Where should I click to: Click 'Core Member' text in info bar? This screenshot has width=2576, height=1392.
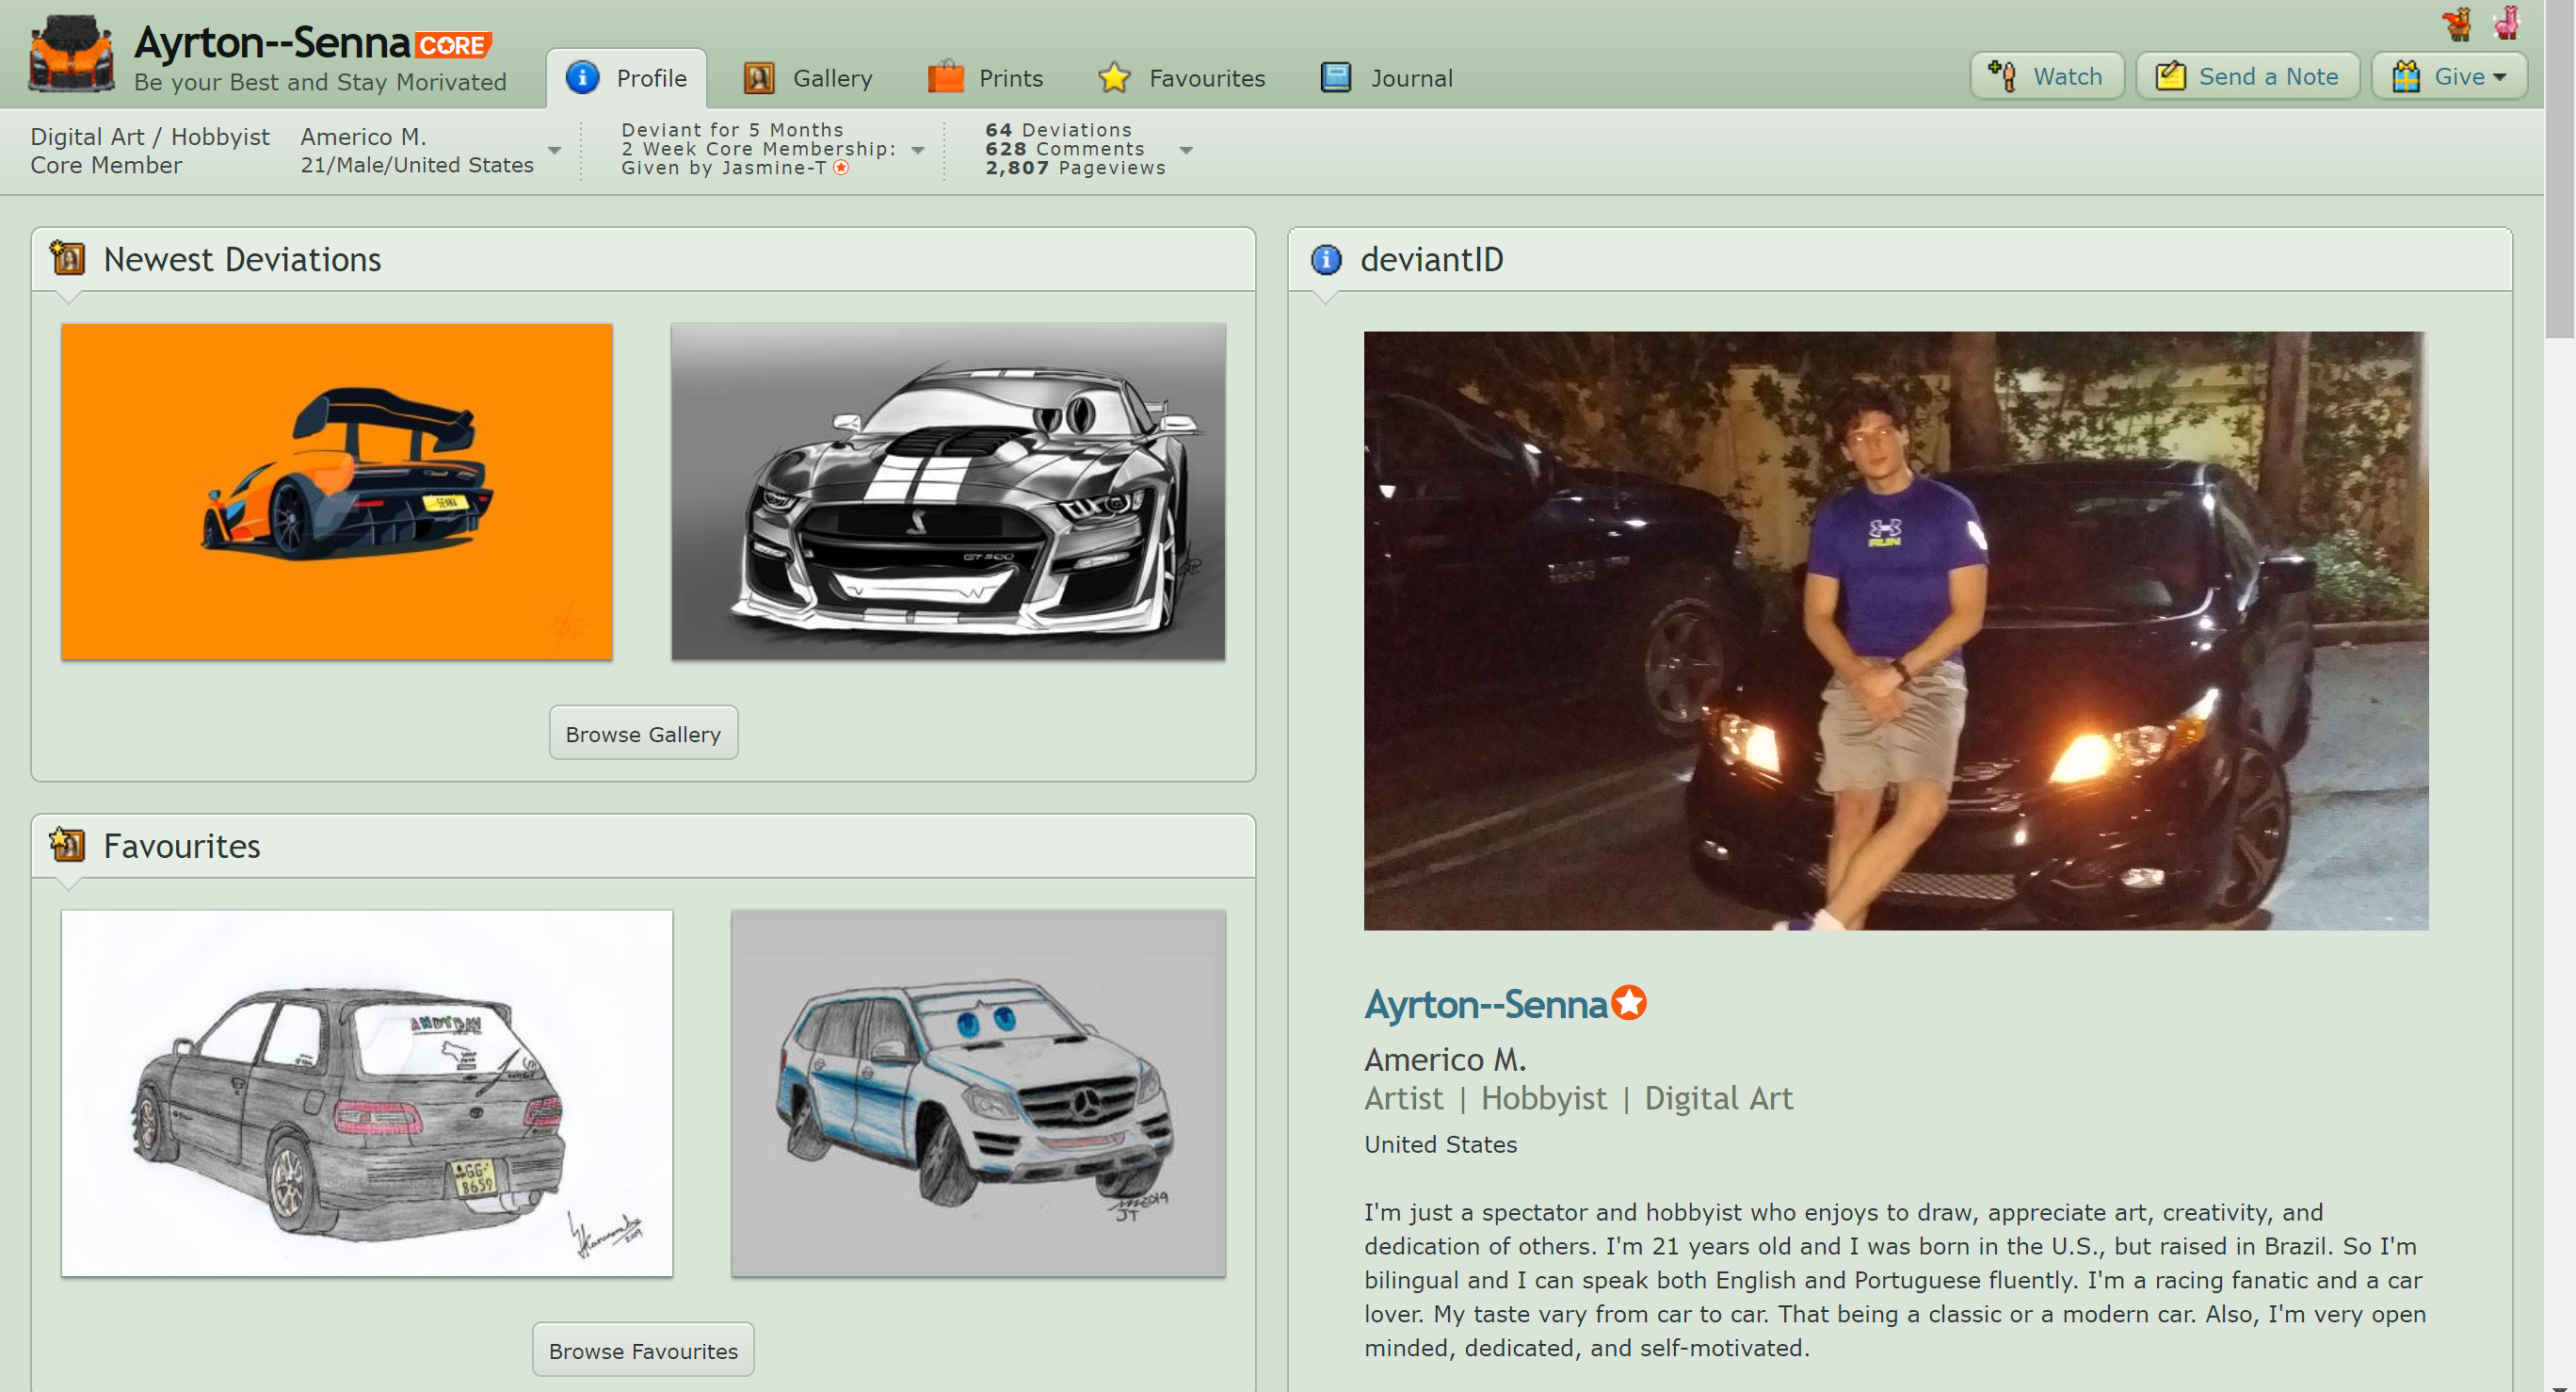pos(106,165)
